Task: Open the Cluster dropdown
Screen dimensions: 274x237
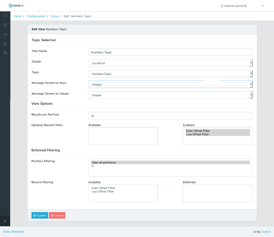Action: 170,63
